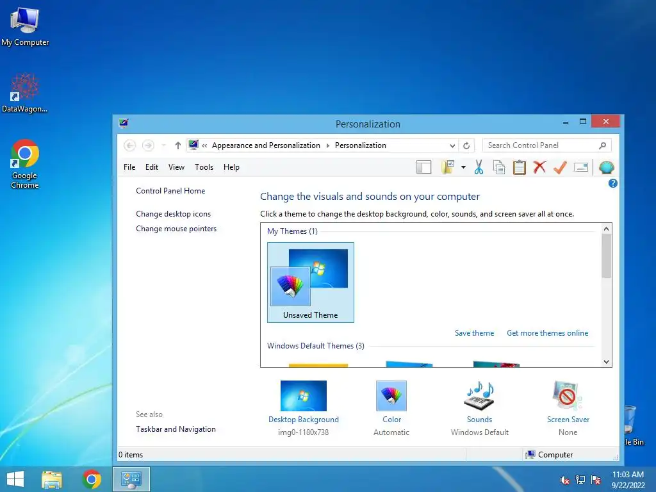Click the theme list scroll down arrow
Image resolution: width=656 pixels, height=492 pixels.
point(606,362)
